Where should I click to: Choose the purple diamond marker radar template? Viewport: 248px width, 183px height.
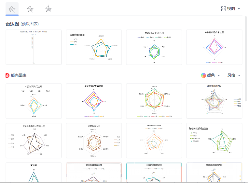[x=94, y=101]
